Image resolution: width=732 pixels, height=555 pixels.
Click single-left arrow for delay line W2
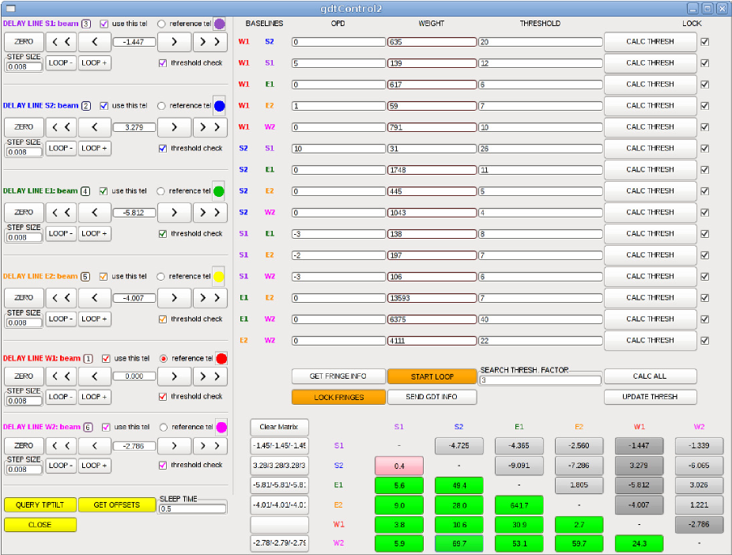click(95, 446)
